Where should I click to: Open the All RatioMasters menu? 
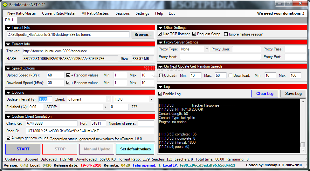[x=95, y=13]
